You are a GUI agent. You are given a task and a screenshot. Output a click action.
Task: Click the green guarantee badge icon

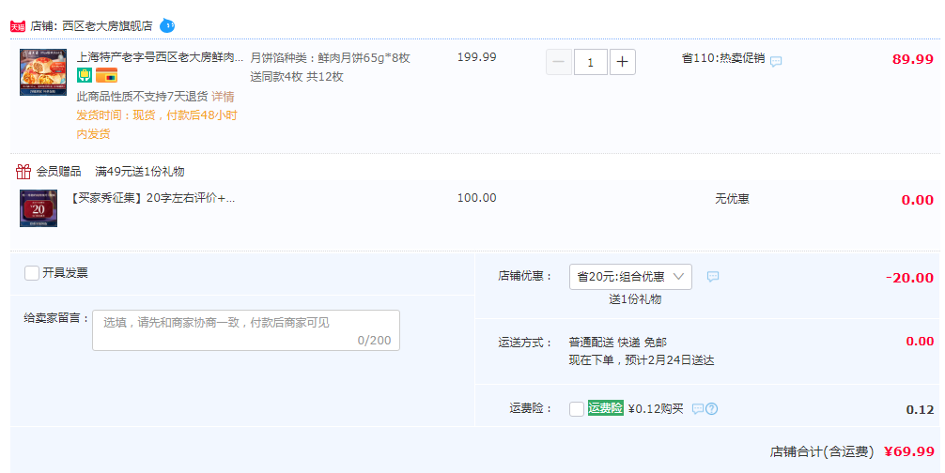tap(85, 76)
